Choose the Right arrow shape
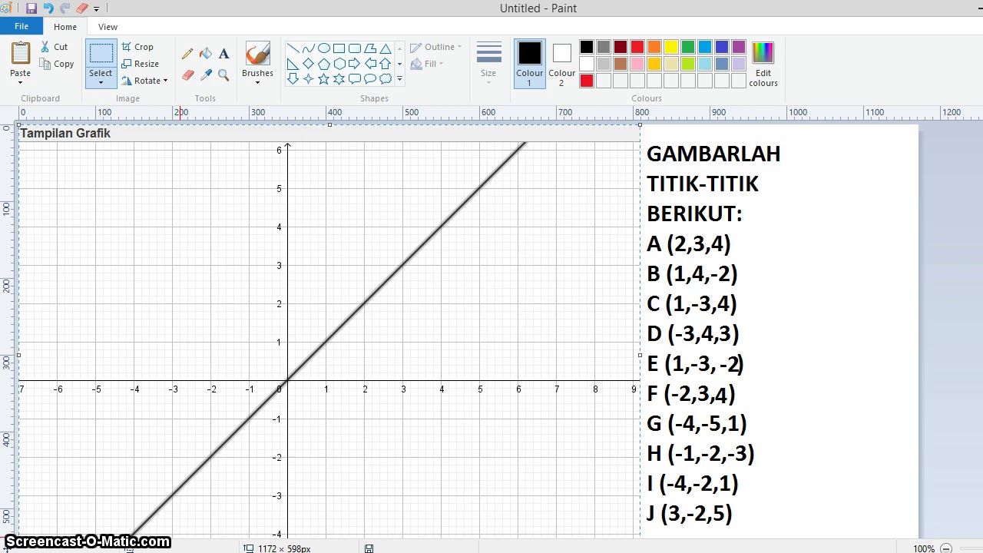Screen dimensions: 983x553 [x=354, y=64]
